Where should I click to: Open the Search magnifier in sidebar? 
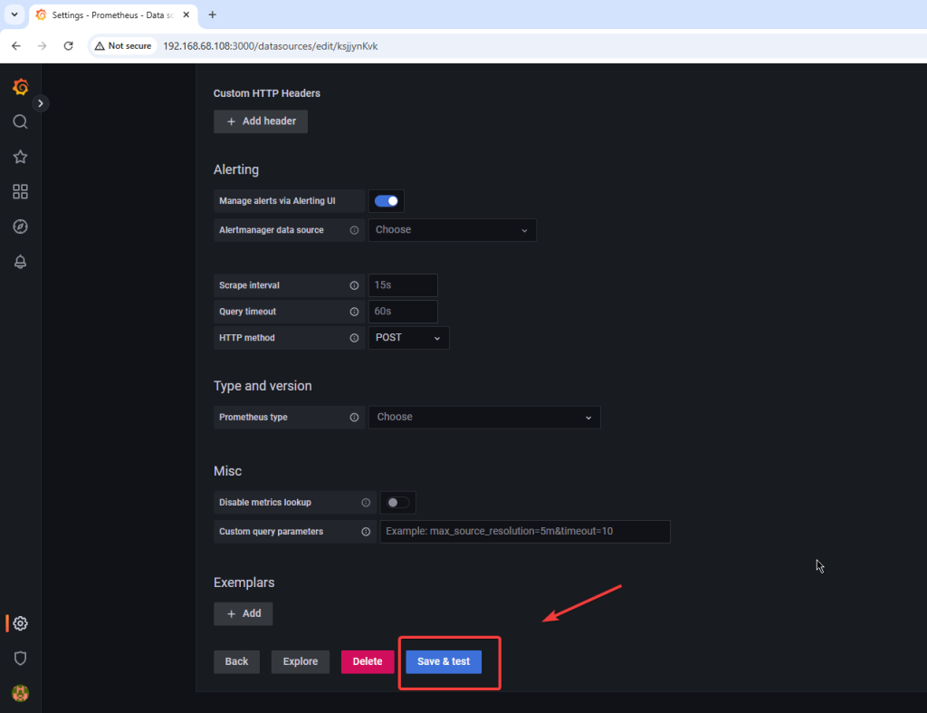point(20,121)
